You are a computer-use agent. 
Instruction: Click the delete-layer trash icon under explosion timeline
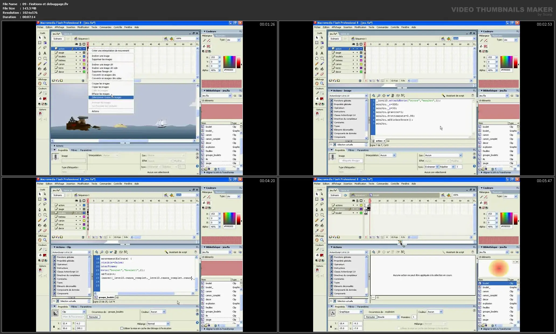click(x=360, y=237)
